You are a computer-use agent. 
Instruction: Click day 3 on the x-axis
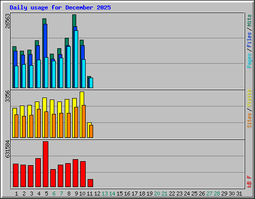coord(31,194)
